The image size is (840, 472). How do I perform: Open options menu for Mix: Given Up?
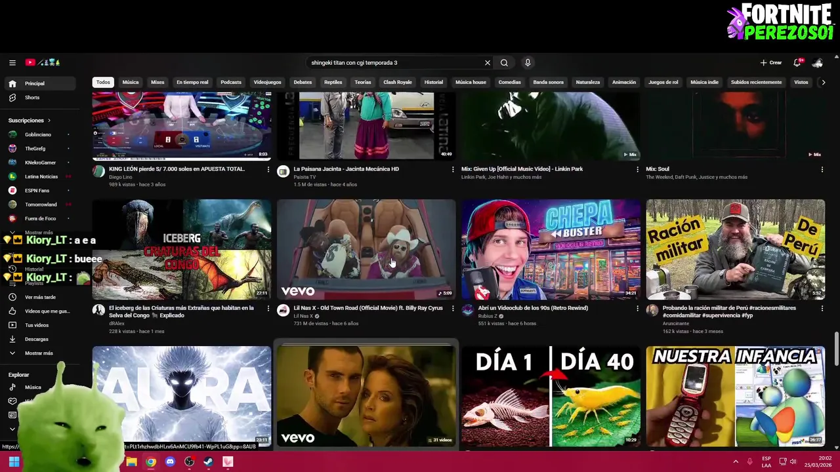pyautogui.click(x=637, y=170)
